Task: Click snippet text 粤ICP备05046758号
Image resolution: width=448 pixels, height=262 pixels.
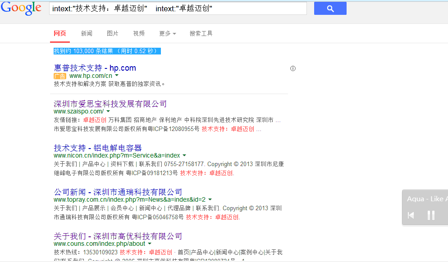Action: coord(157,217)
